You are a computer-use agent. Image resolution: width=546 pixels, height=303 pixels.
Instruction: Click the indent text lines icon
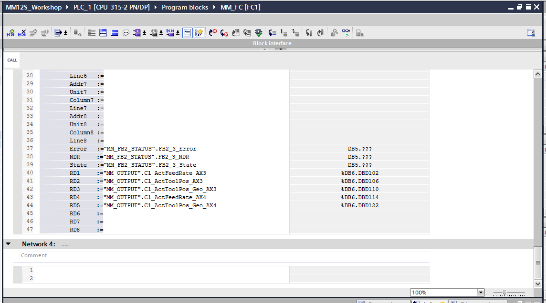pyautogui.click(x=92, y=33)
